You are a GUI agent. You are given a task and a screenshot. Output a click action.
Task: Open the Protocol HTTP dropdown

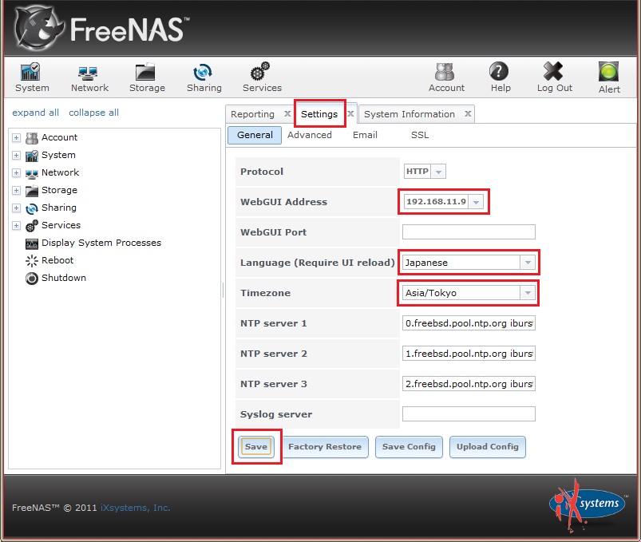coord(438,172)
